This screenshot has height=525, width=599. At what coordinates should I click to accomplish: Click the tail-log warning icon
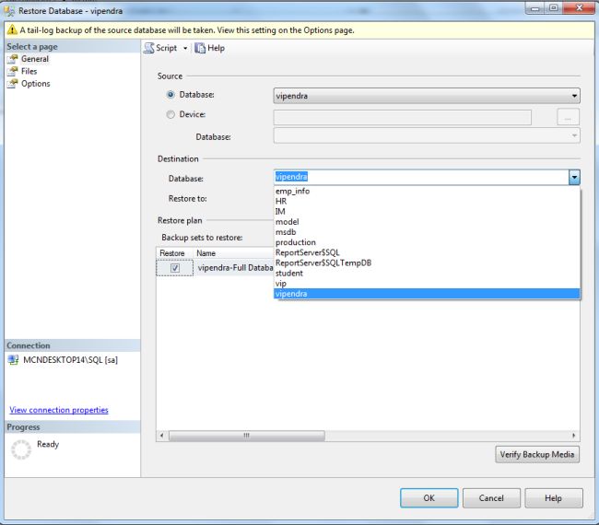click(12, 29)
